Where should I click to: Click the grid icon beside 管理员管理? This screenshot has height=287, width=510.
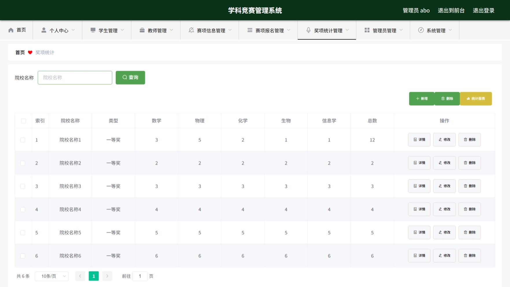pyautogui.click(x=367, y=30)
